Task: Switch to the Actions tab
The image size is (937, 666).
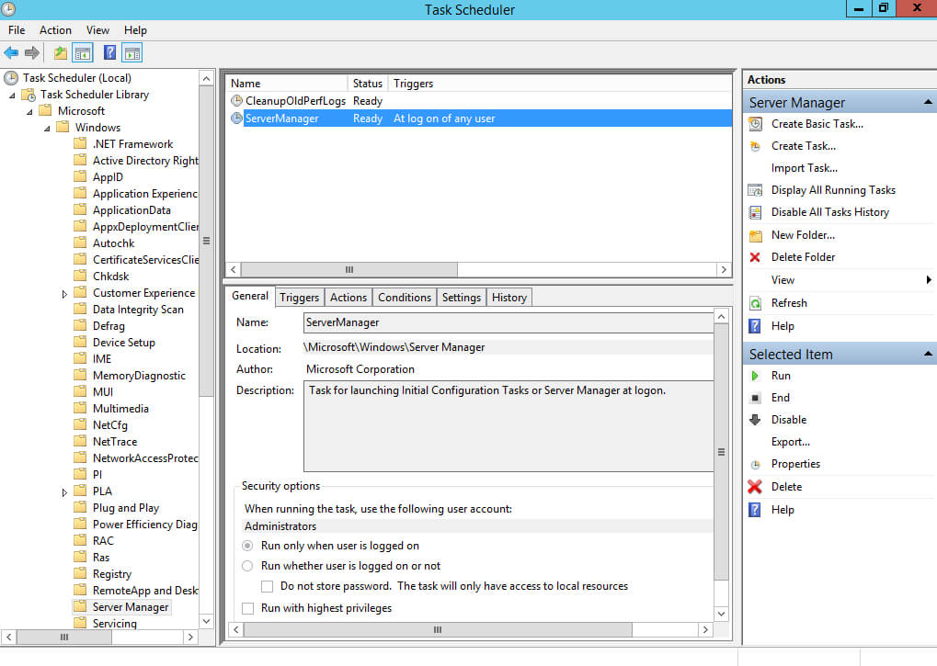Action: pyautogui.click(x=349, y=298)
